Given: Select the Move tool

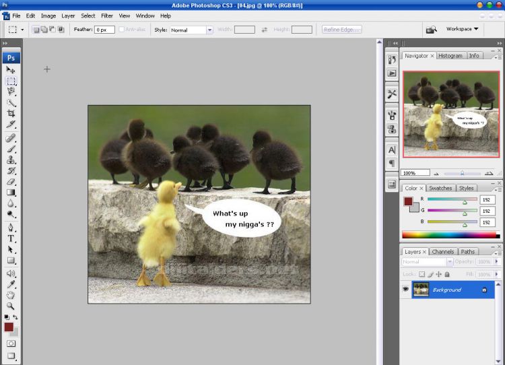Looking at the screenshot, I should tap(11, 69).
